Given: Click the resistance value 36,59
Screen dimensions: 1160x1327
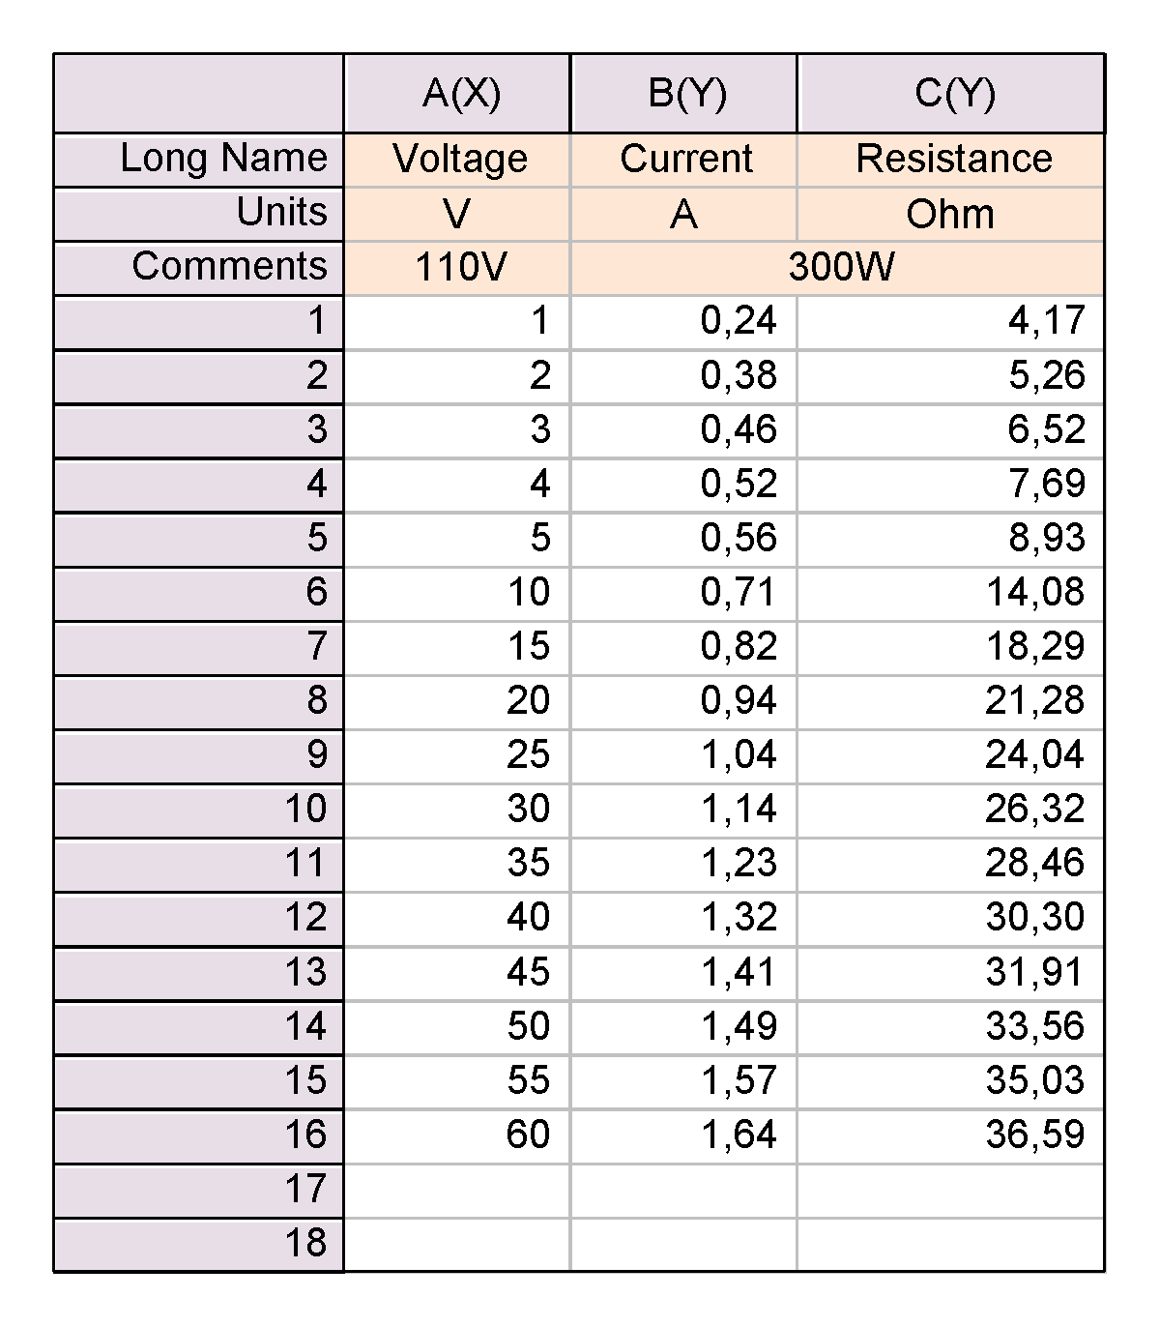Looking at the screenshot, I should tap(951, 1135).
